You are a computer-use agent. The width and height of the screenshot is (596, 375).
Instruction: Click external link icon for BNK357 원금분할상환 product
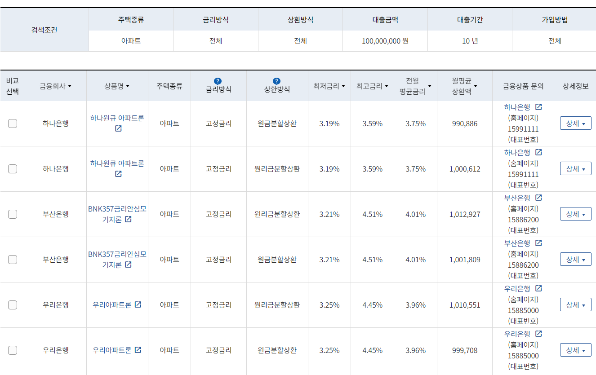pyautogui.click(x=128, y=265)
